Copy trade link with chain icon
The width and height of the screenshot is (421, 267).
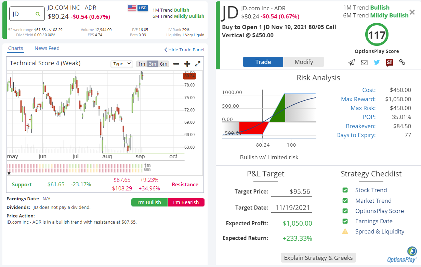[402, 62]
